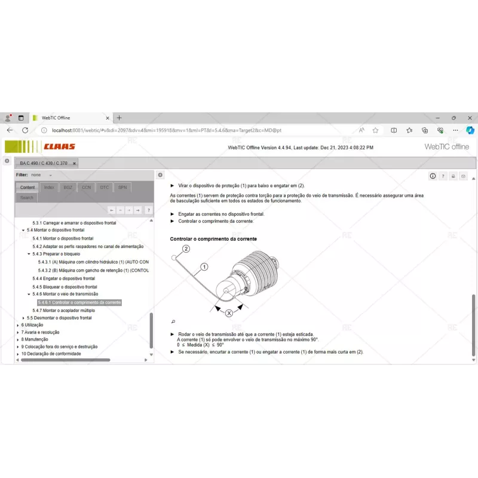Image resolution: width=478 pixels, height=478 pixels.
Task: Select the print icon above the content pane
Action: tap(453, 176)
